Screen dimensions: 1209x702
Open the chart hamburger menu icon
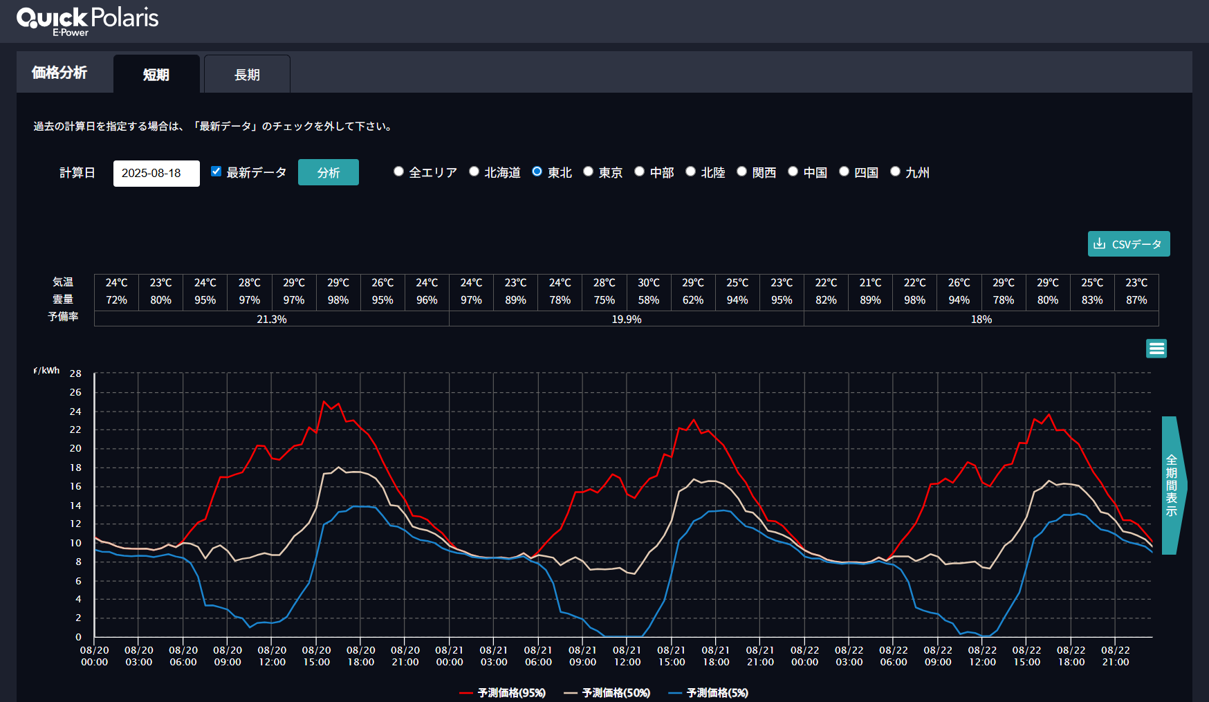1156,349
